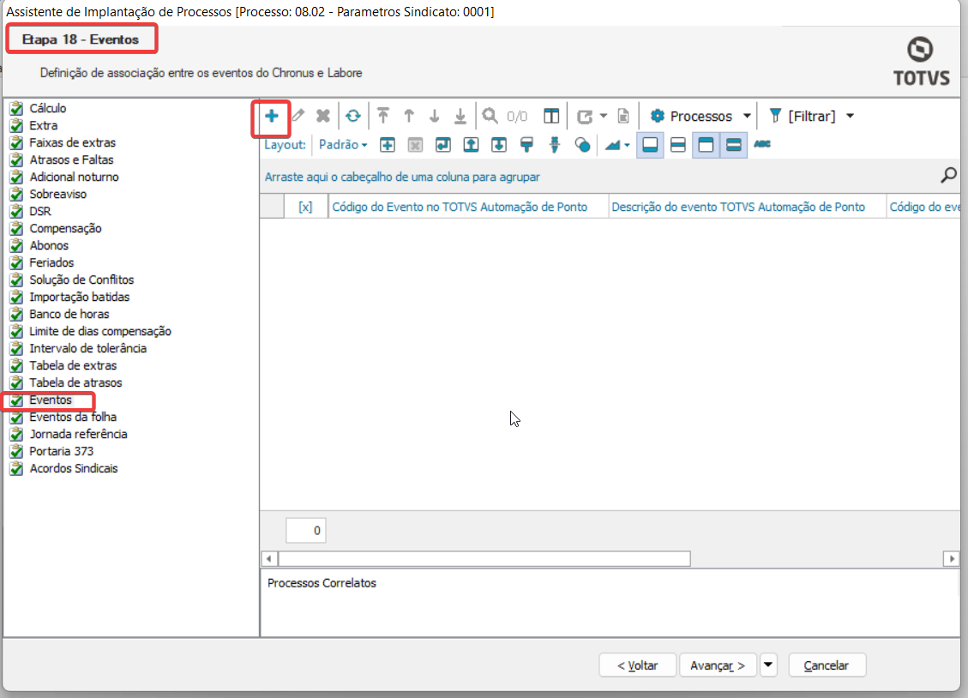Open the Adicional noturno step
968x698 pixels.
[x=74, y=178]
